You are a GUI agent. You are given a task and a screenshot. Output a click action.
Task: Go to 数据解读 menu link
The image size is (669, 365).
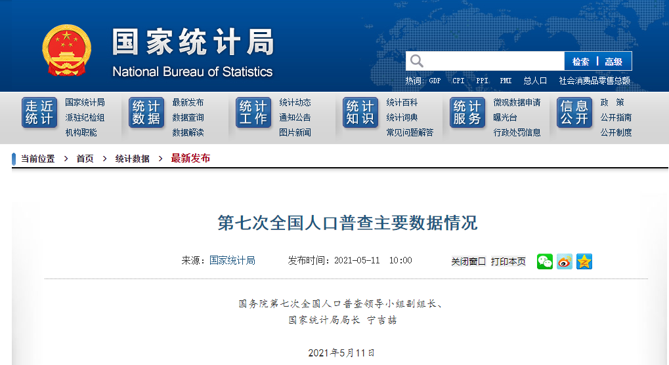pyautogui.click(x=188, y=132)
